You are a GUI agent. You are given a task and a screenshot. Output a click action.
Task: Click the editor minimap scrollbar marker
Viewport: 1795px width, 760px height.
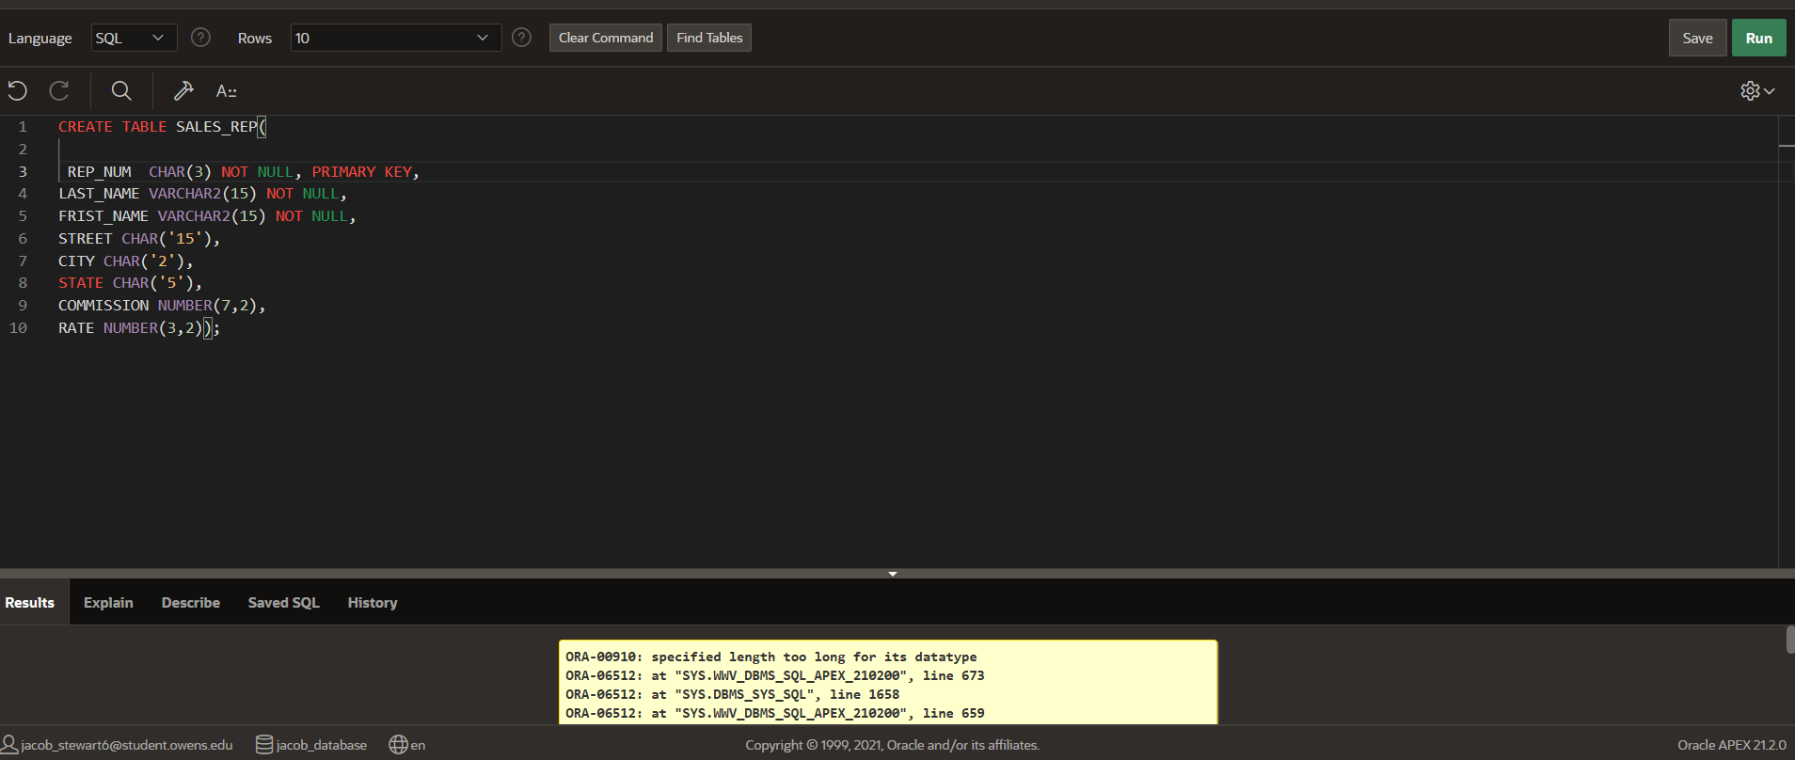click(x=1787, y=146)
